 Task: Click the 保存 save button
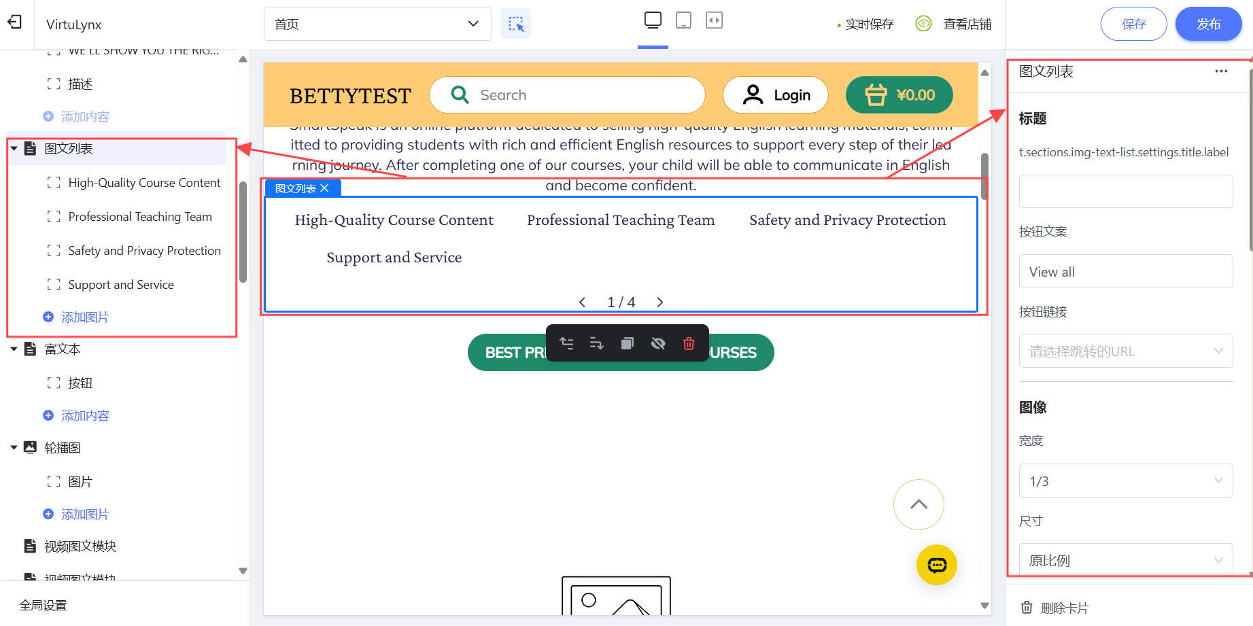1133,24
